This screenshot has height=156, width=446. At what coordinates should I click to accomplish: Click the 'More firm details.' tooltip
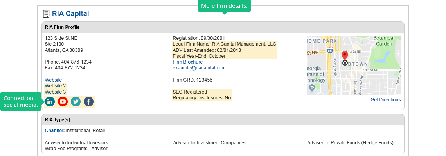(224, 6)
